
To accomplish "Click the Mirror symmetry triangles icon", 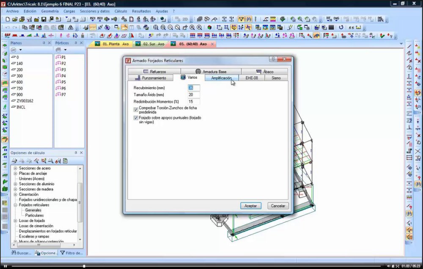I will (x=71, y=27).
